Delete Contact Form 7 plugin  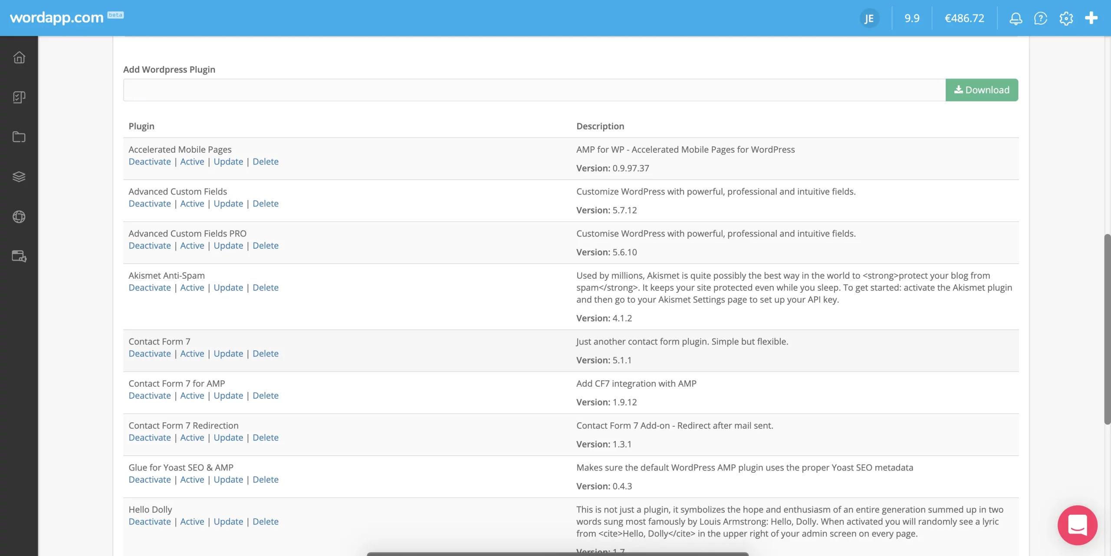pos(266,354)
